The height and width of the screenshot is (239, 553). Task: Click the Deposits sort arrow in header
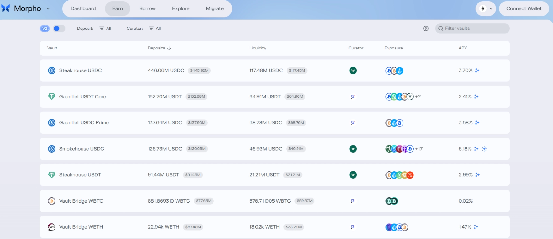click(169, 48)
